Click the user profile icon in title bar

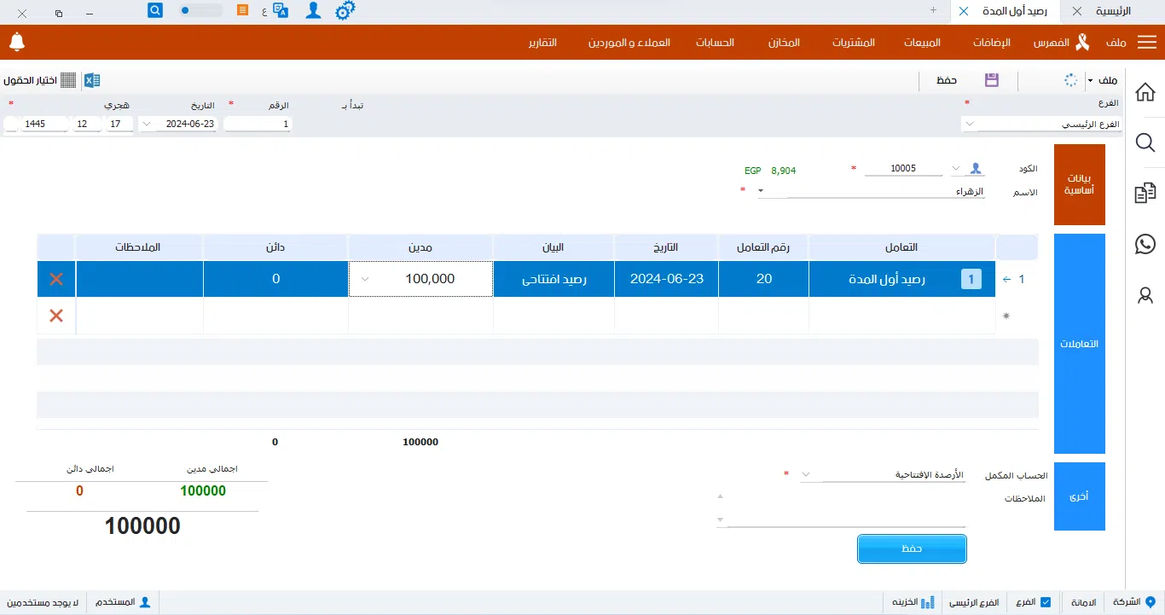pyautogui.click(x=314, y=11)
